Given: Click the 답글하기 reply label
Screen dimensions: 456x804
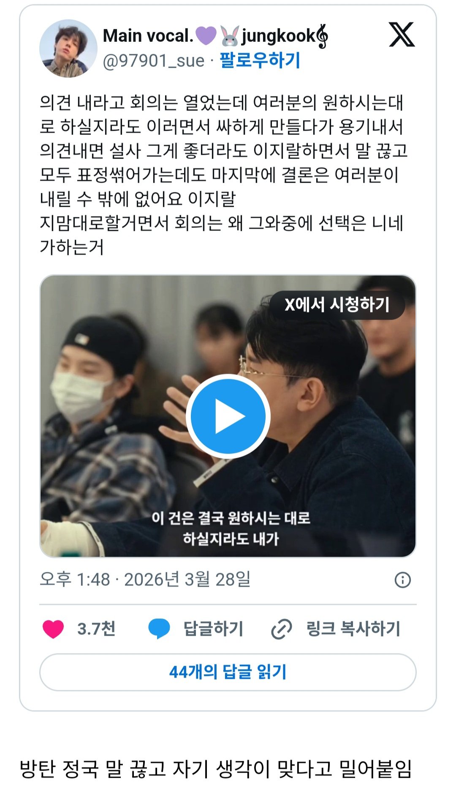Looking at the screenshot, I should pos(214,629).
